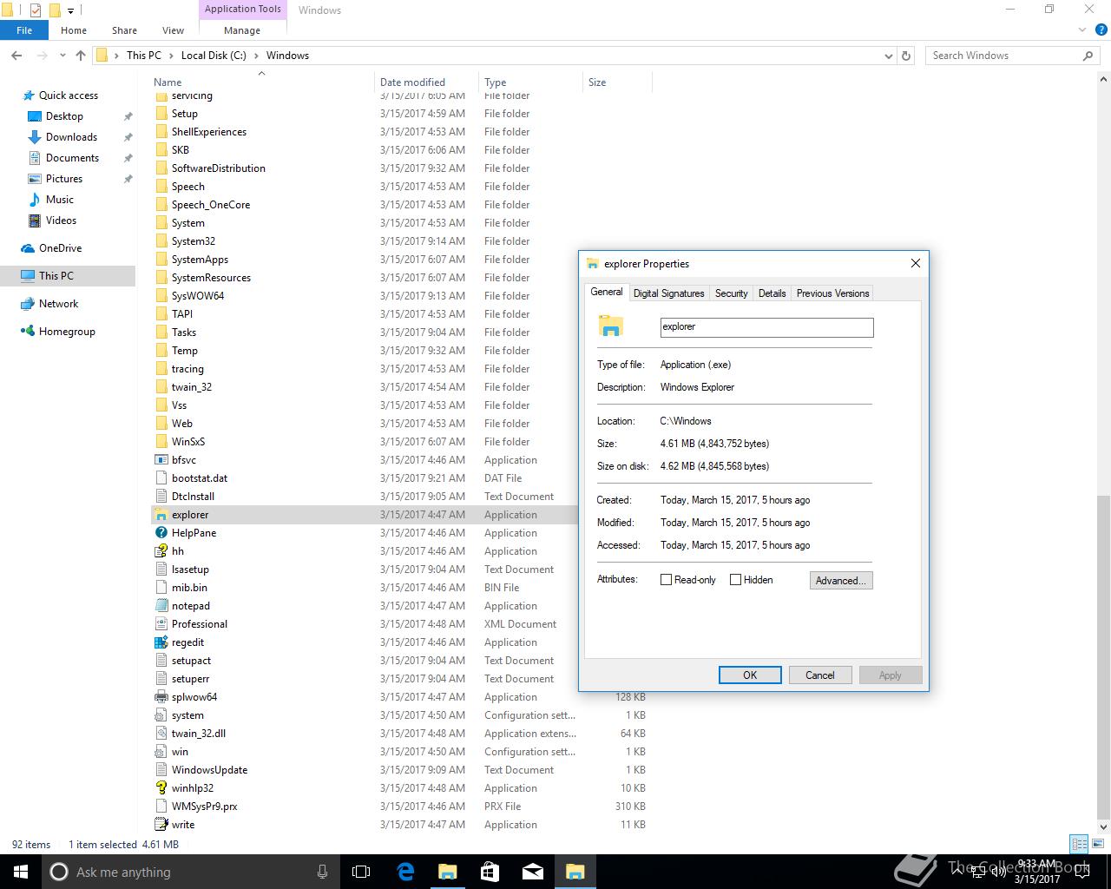Go up one level with Up arrow
The image size is (1111, 889).
point(81,56)
